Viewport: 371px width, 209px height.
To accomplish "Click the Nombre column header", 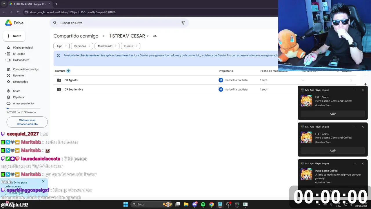I will pyautogui.click(x=60, y=71).
